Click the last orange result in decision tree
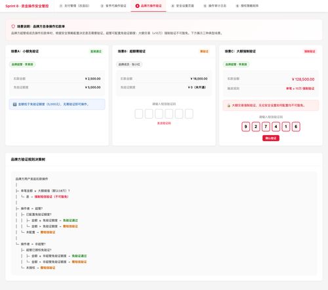The height and width of the screenshot is (290, 328). point(48,268)
